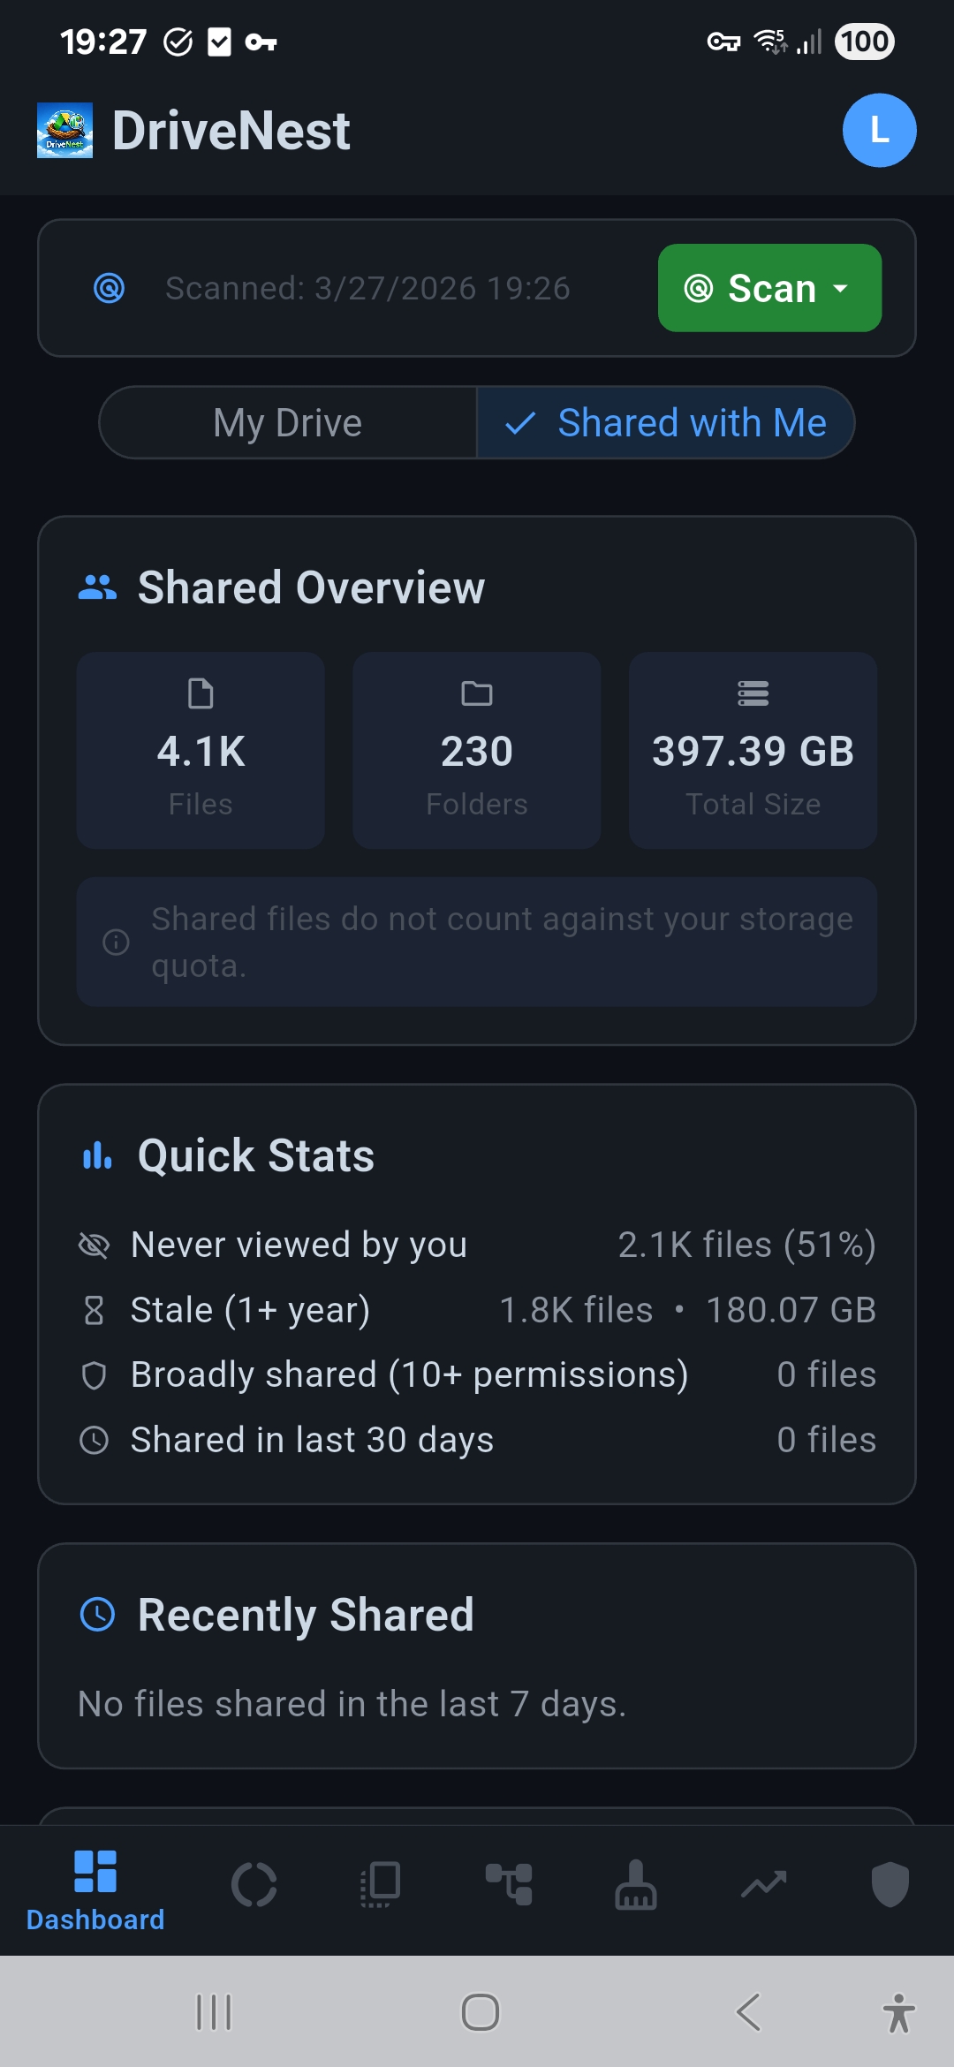The width and height of the screenshot is (954, 2067).
Task: Open the account avatar labeled L
Action: (x=879, y=131)
